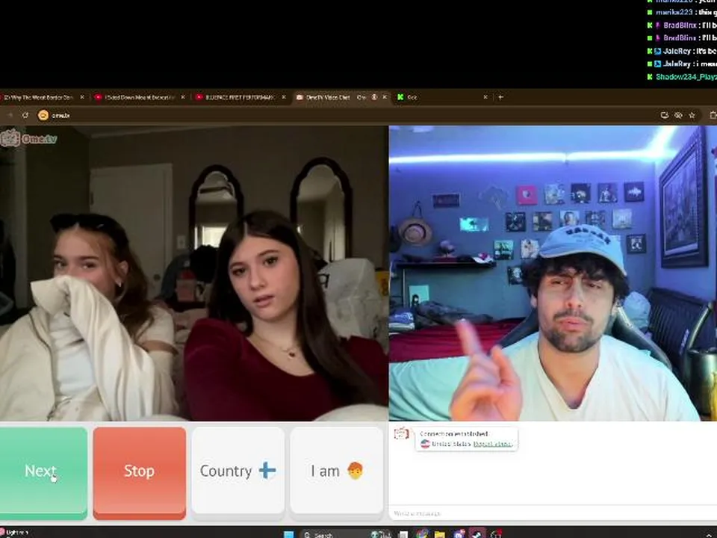
Task: Click the stranger's webcam video feed
Action: 194,273
